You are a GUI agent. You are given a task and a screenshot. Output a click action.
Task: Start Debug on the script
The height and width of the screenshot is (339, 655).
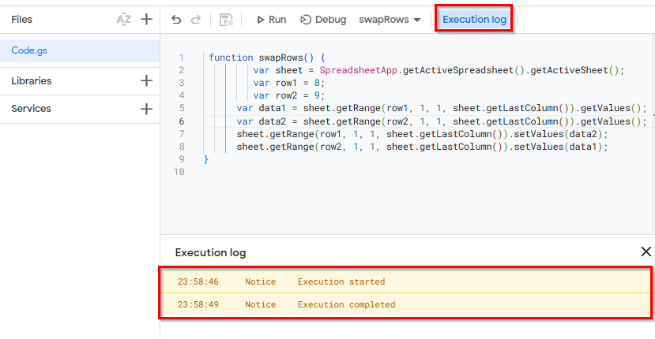click(323, 20)
